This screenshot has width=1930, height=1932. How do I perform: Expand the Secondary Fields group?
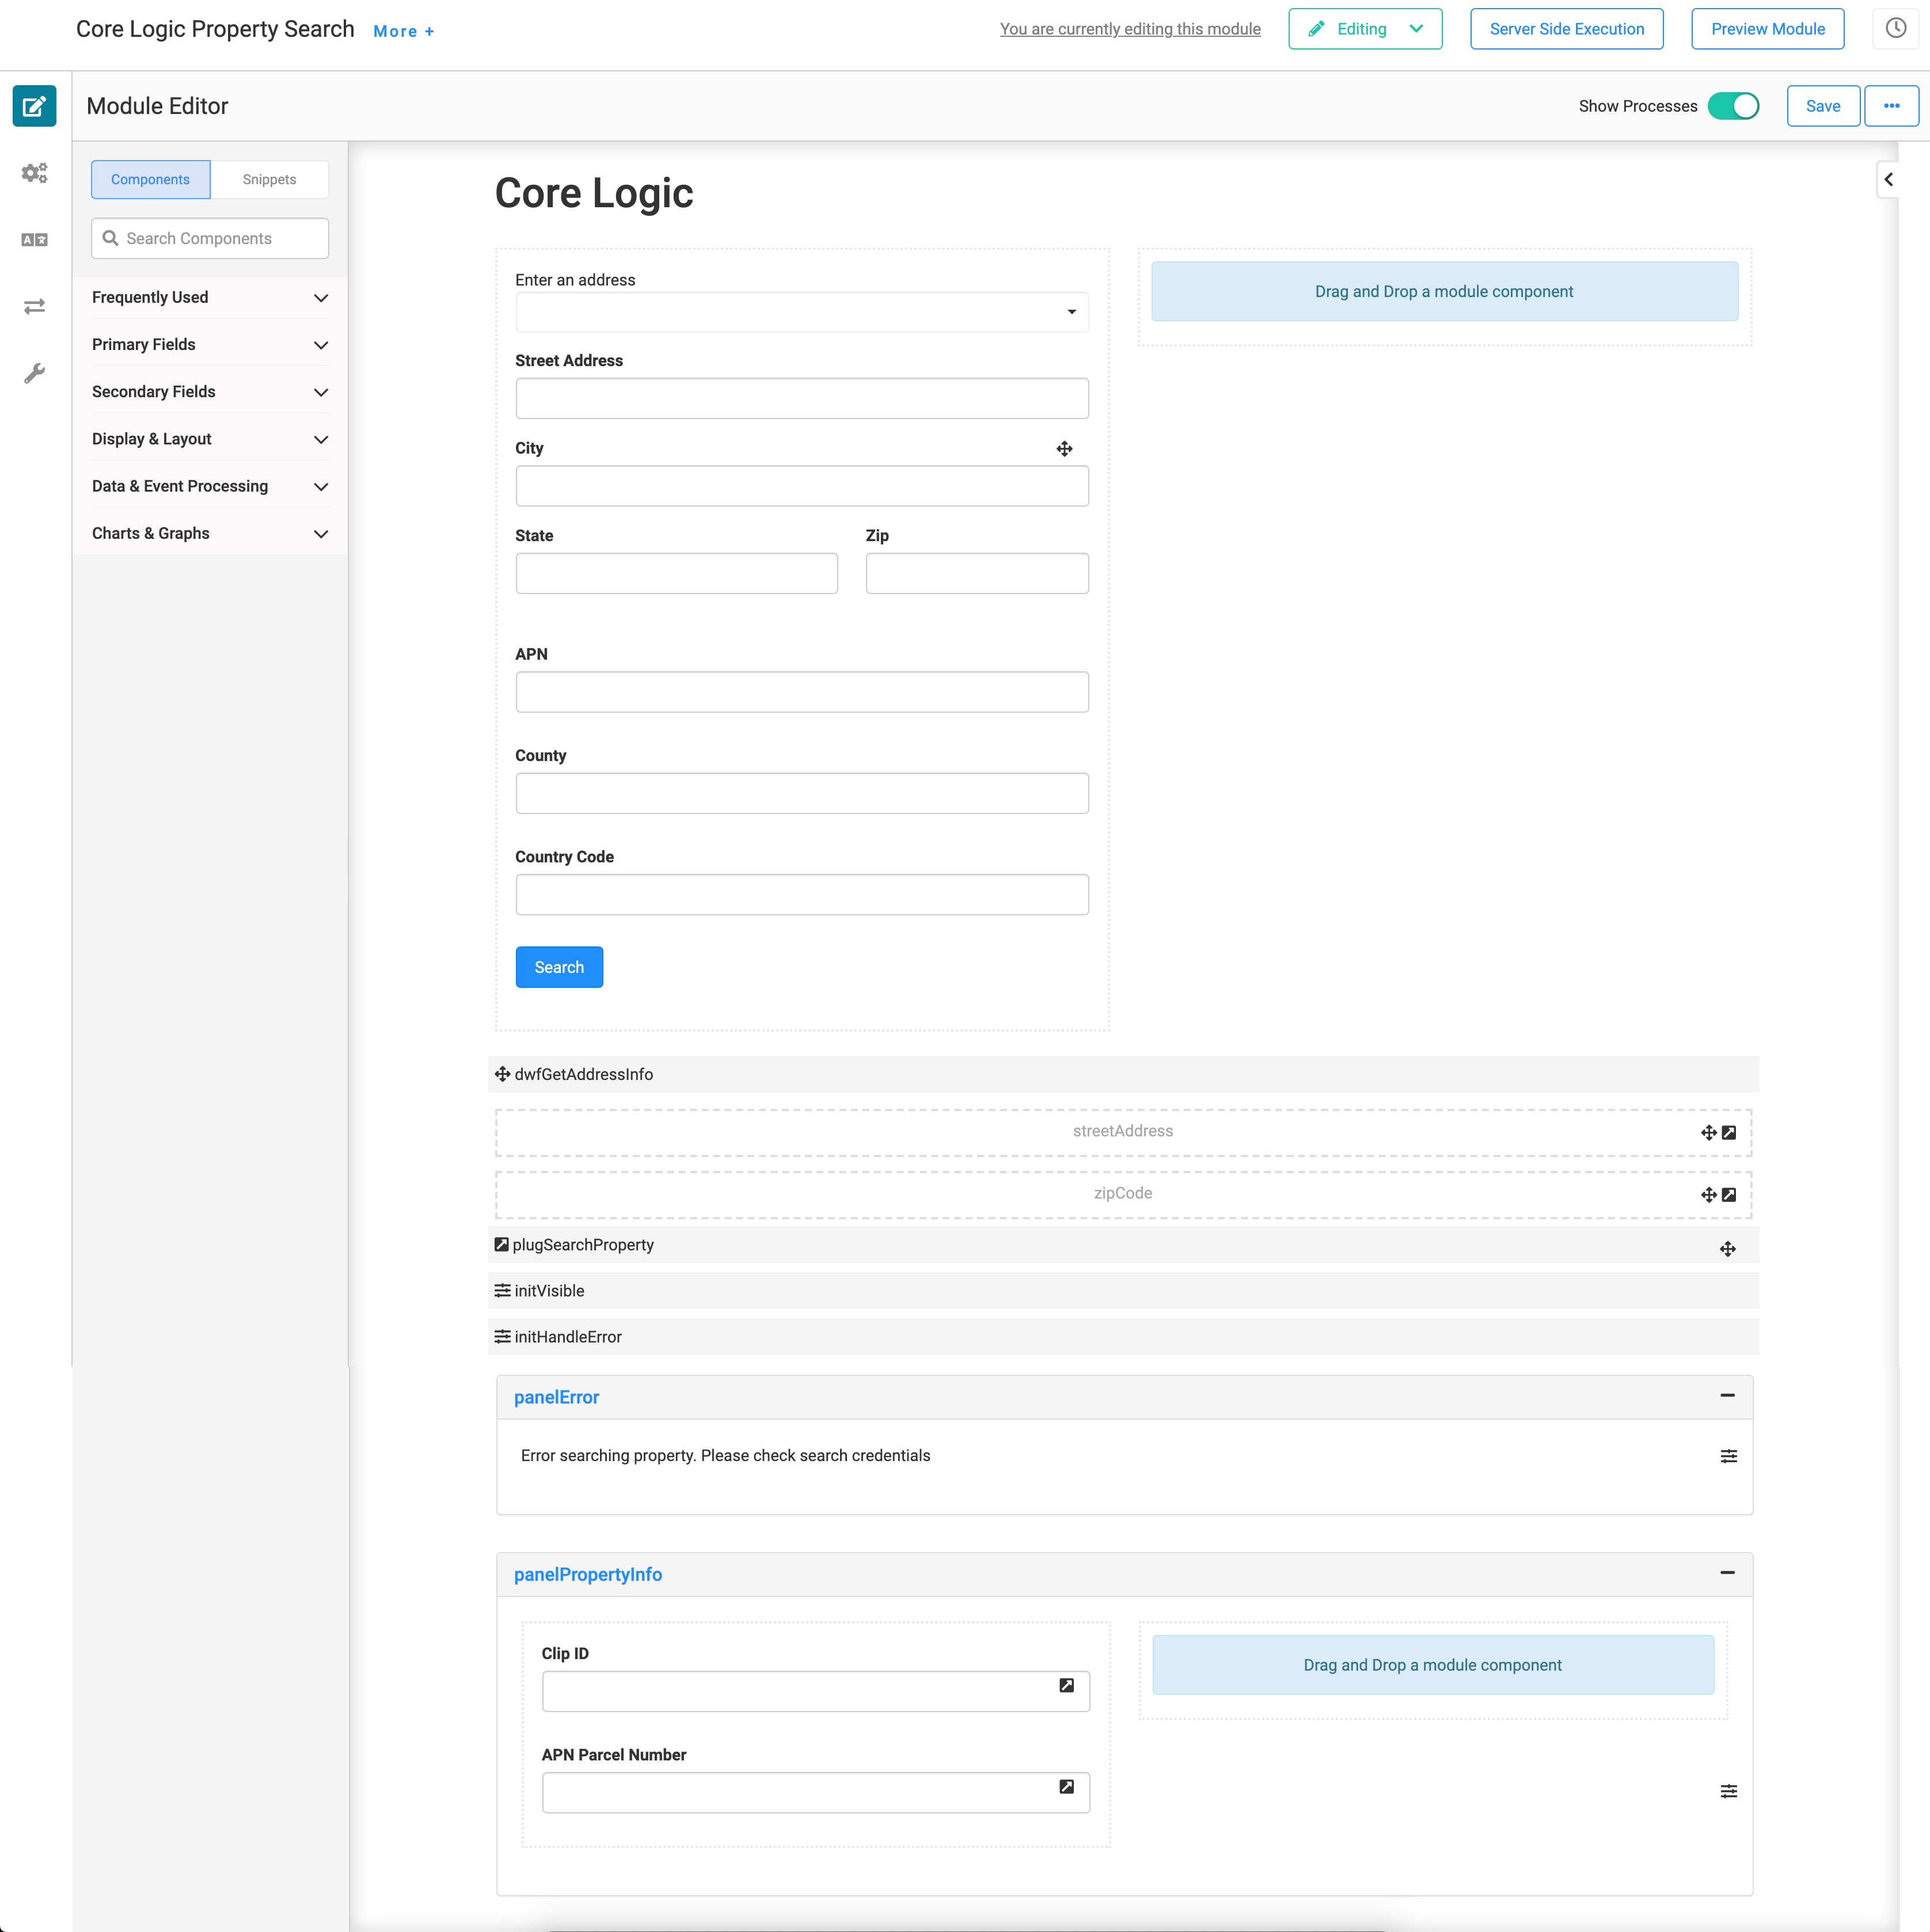pos(210,392)
